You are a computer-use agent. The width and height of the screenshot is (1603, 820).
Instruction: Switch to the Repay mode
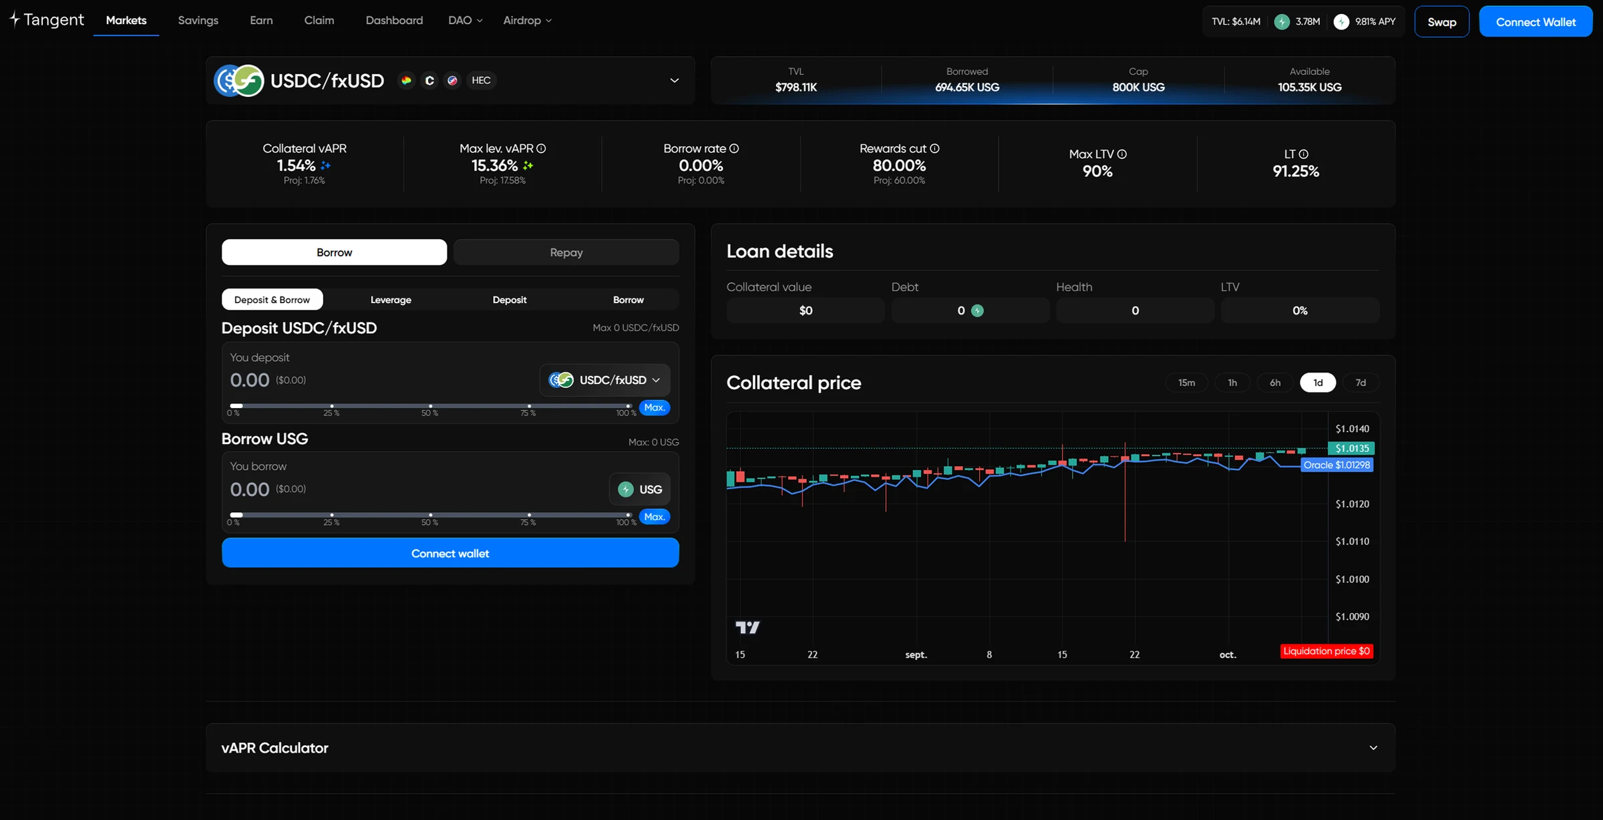point(566,252)
